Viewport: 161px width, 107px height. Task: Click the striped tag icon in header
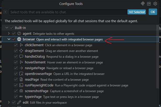pyautogui.click(x=143, y=4)
